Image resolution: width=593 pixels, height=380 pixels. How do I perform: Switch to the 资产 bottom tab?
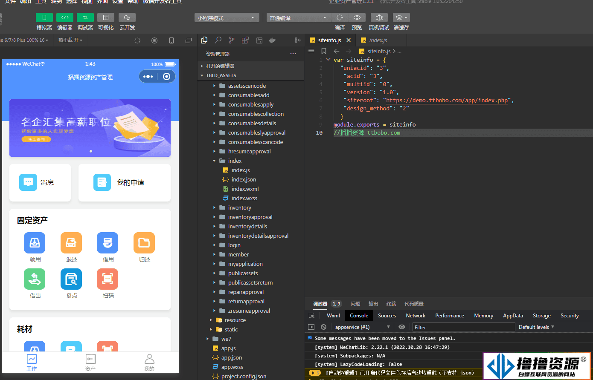coord(90,363)
